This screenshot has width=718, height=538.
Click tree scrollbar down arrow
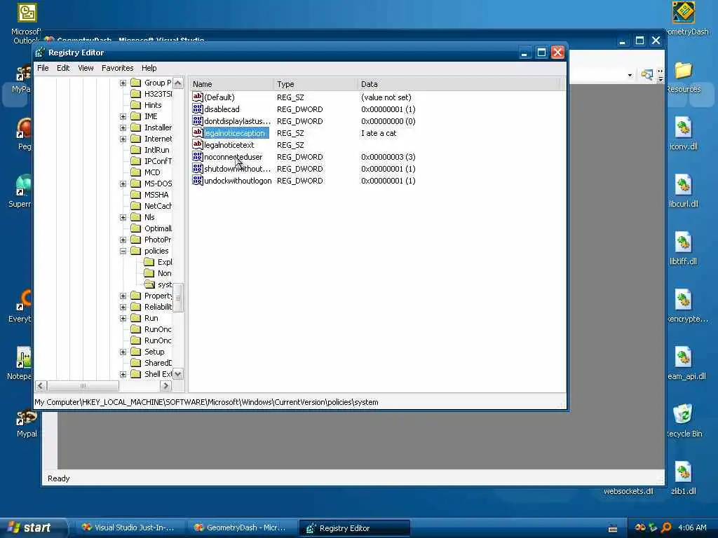click(178, 374)
